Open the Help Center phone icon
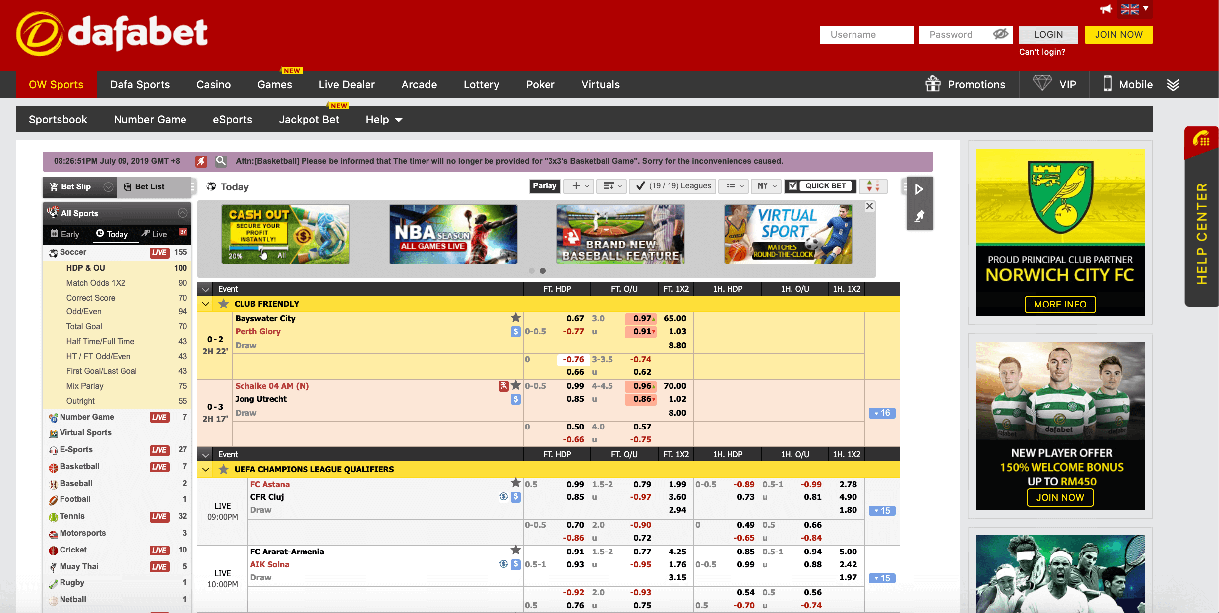Screen dimensions: 1219x613 [1201, 140]
